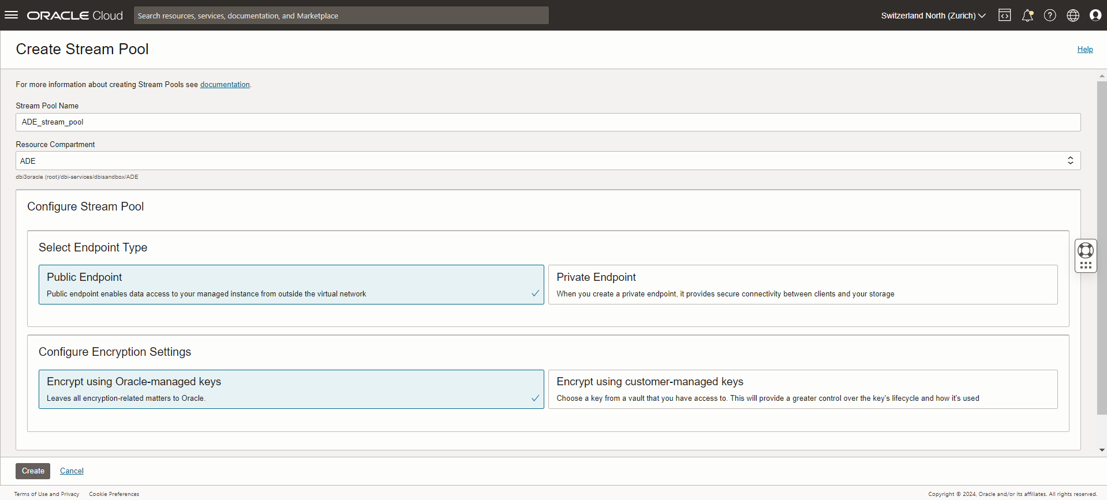Click the Oracle Cloud logo
Screen dimensions: 1107x500
point(75,16)
